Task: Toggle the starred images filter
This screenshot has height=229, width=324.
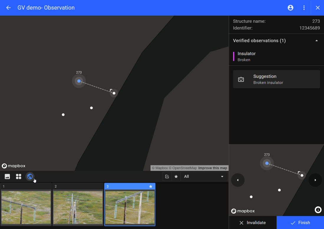Action: (176, 176)
